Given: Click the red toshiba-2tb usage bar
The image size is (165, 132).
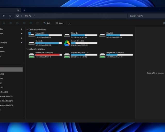Looking at the screenshot, I should [49, 55].
